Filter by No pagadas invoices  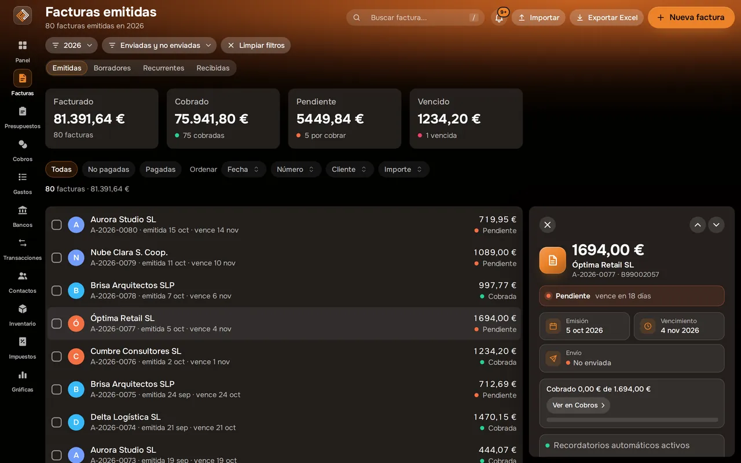[x=109, y=170]
